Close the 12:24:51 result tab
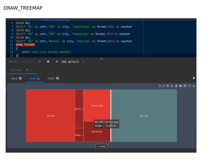Viewport: 212px width, 159px height. click(31, 70)
